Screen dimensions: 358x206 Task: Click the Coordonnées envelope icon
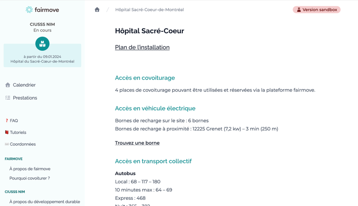(7, 144)
